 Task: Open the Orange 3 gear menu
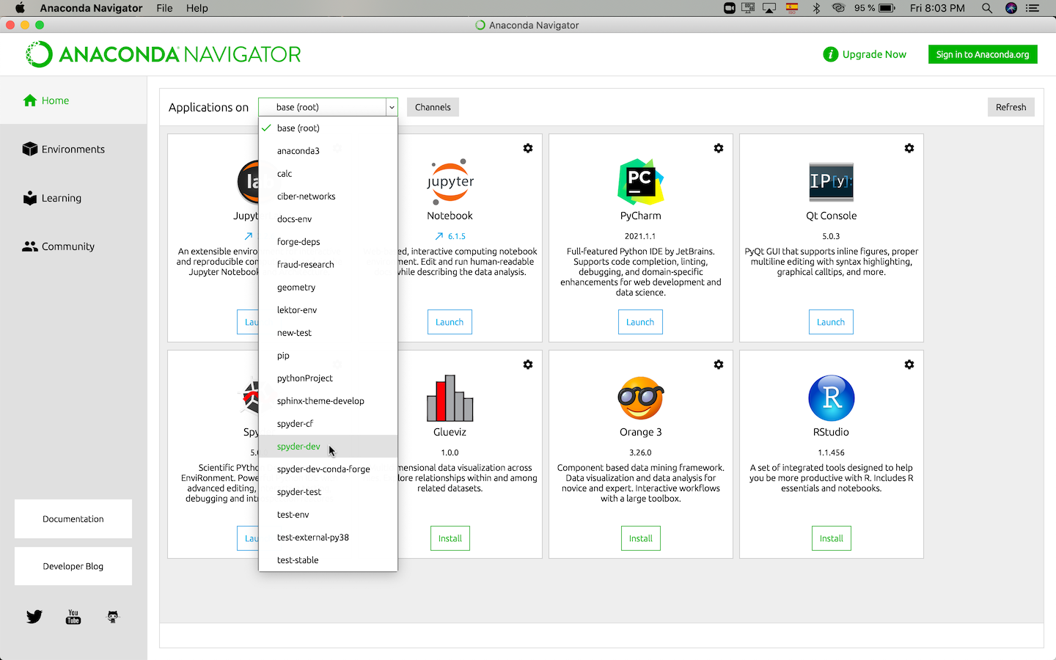(x=719, y=364)
